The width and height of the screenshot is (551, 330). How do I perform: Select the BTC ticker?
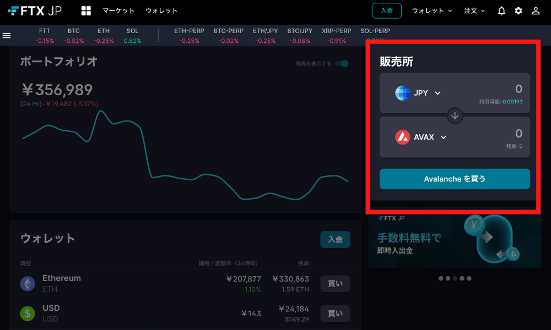[74, 36]
